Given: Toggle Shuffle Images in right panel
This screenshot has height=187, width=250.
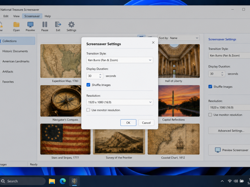Looking at the screenshot, I should [210, 87].
